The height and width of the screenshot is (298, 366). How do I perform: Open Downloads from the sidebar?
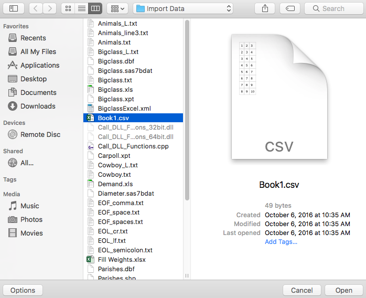32,107
